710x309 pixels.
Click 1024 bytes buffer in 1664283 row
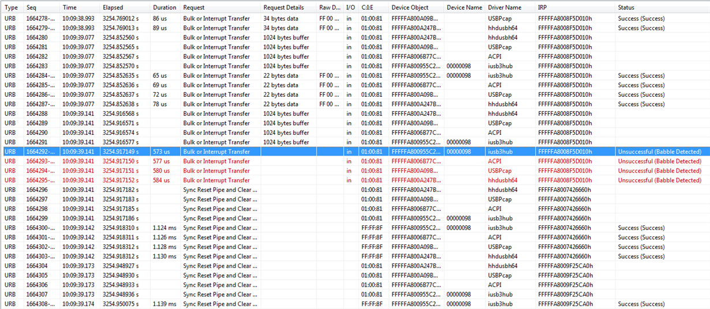point(286,66)
